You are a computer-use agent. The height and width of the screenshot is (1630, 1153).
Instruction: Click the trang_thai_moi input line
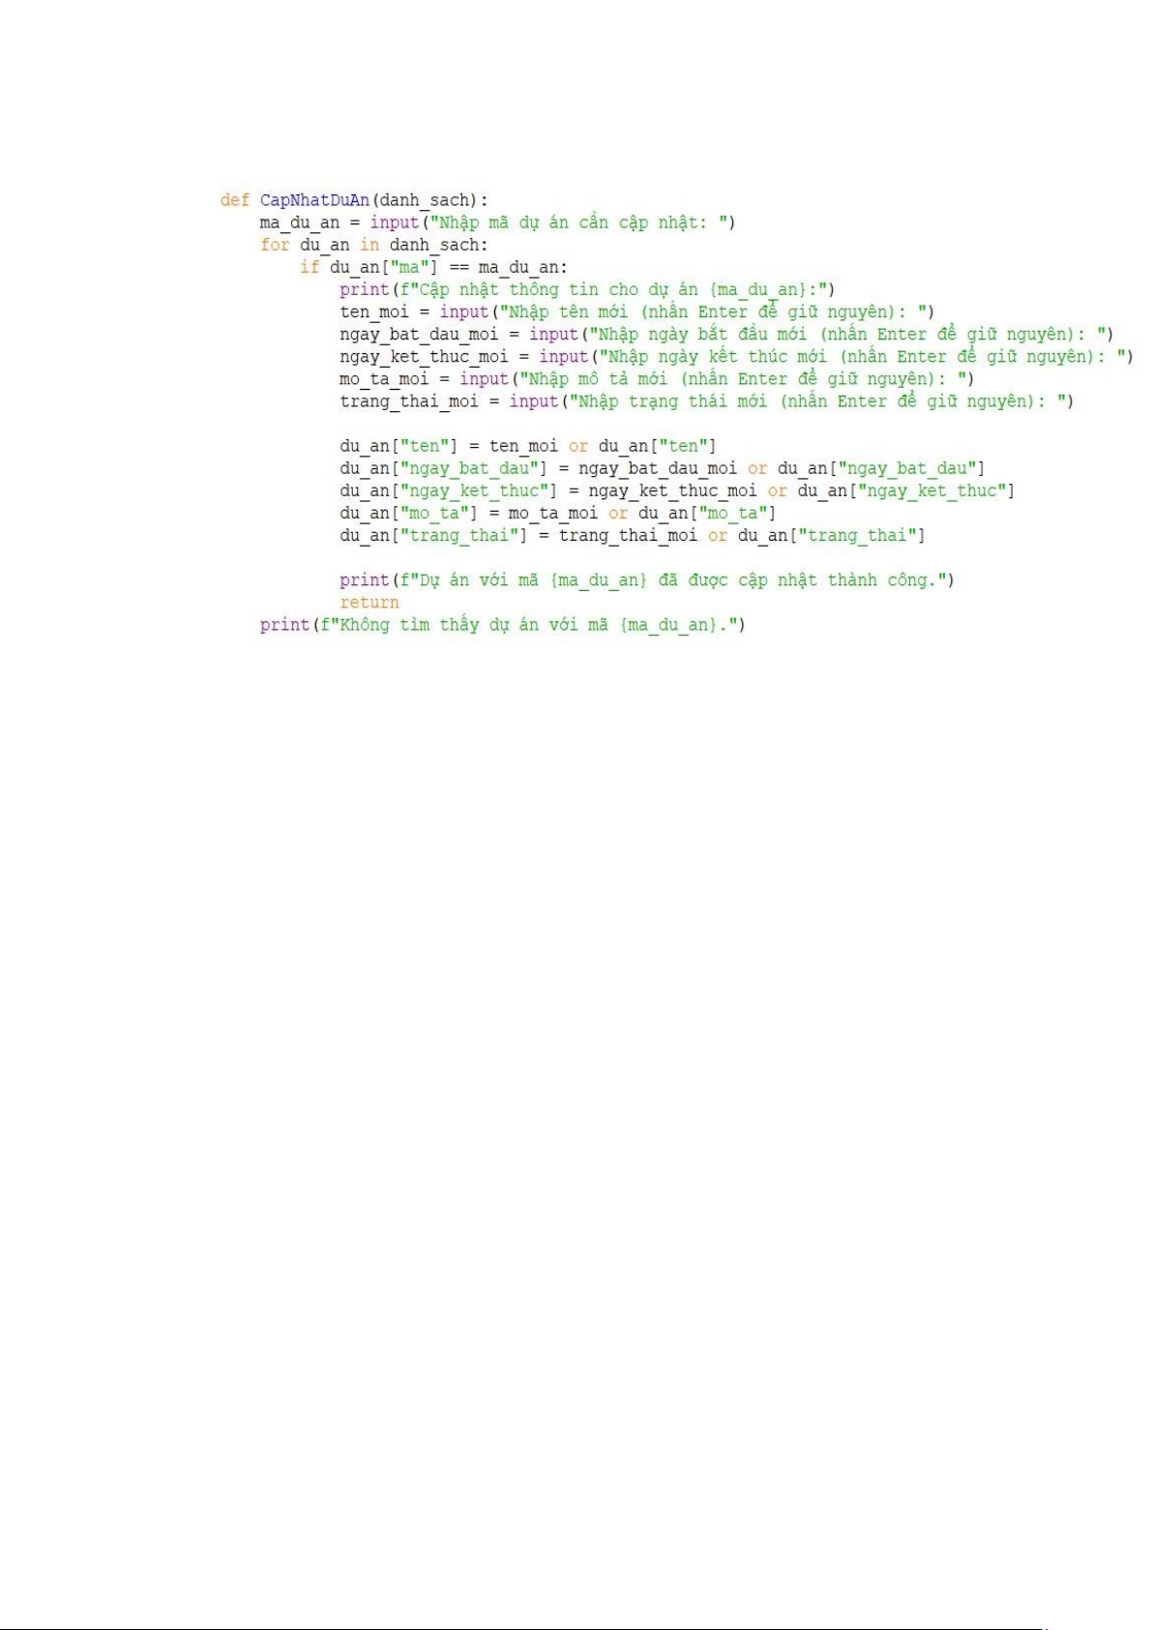pyautogui.click(x=706, y=400)
